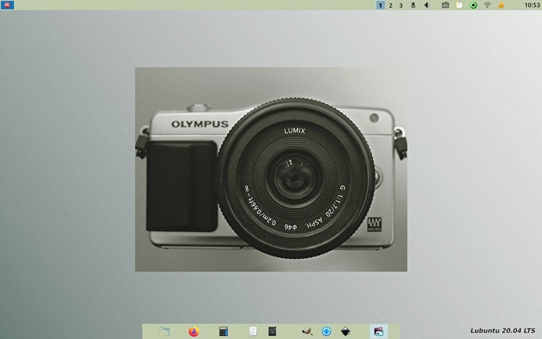The height and width of the screenshot is (339, 542).
Task: Open the white document text editor icon
Action: click(x=253, y=331)
